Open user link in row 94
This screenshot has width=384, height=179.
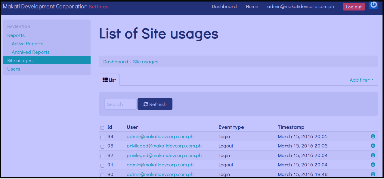click(x=160, y=136)
